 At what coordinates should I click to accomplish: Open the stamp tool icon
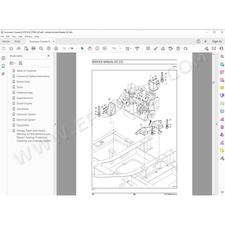[x=170, y=49]
